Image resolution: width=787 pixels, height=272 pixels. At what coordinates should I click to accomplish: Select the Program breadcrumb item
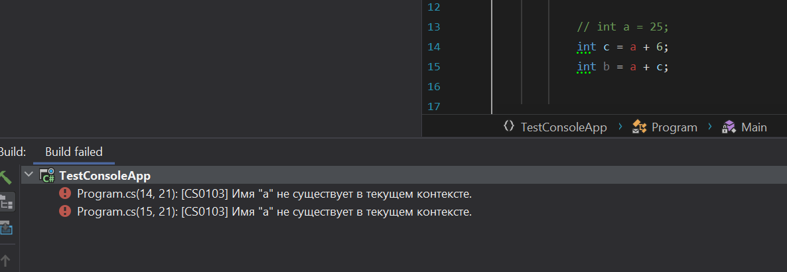coord(674,127)
